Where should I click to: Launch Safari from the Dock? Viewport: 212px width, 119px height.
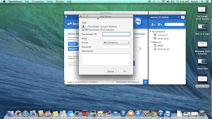pos(26,114)
